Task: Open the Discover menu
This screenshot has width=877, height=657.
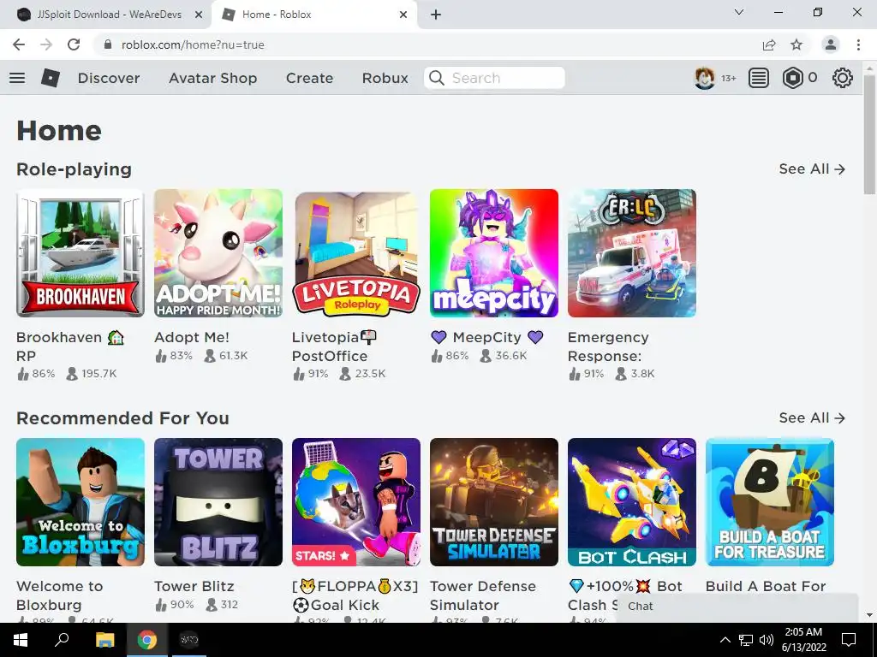Action: click(109, 78)
